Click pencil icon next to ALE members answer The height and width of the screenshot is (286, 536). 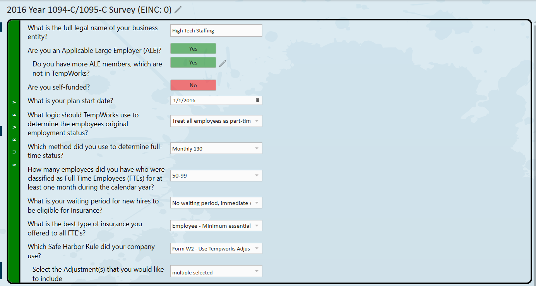(222, 64)
